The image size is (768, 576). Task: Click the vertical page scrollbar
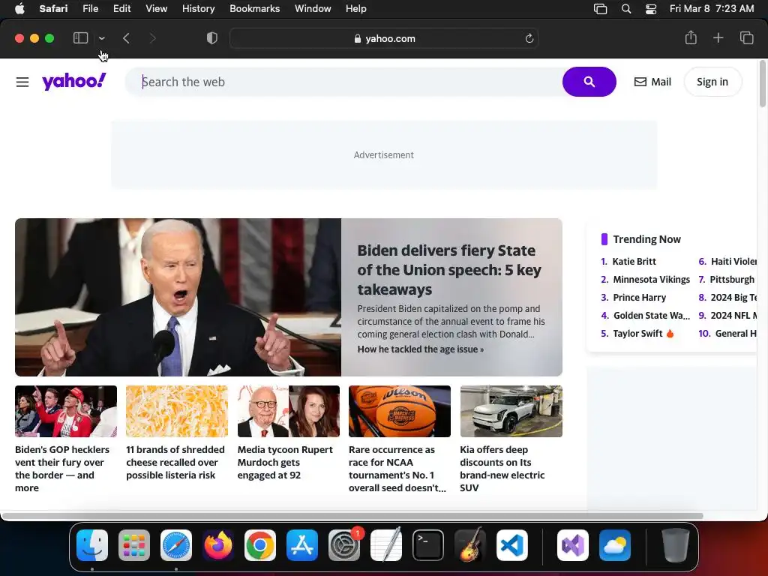(x=762, y=83)
